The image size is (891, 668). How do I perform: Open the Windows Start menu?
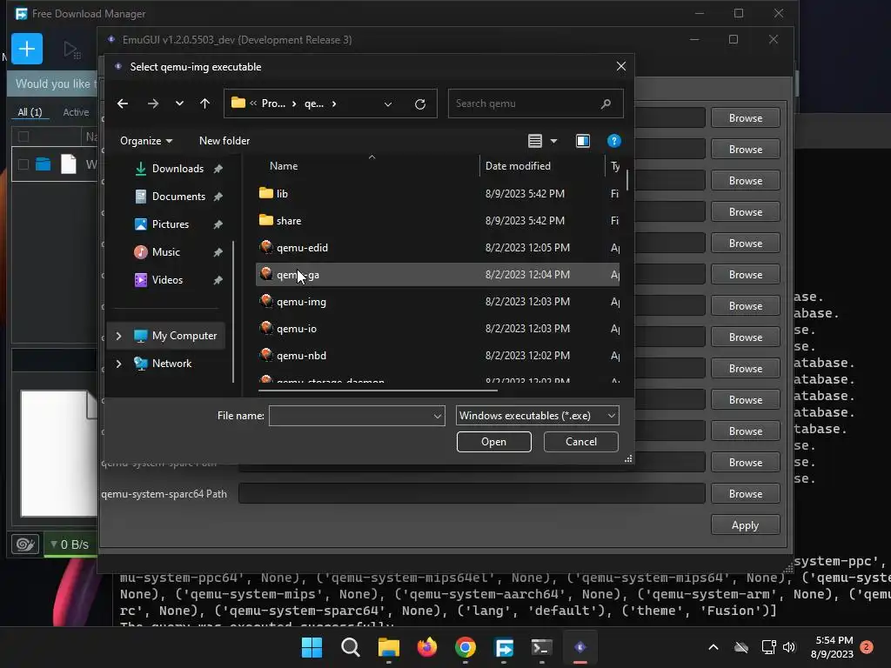(x=312, y=647)
